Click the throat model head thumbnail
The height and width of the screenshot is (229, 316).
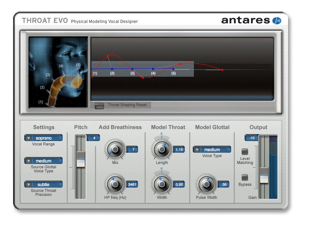tap(58, 72)
